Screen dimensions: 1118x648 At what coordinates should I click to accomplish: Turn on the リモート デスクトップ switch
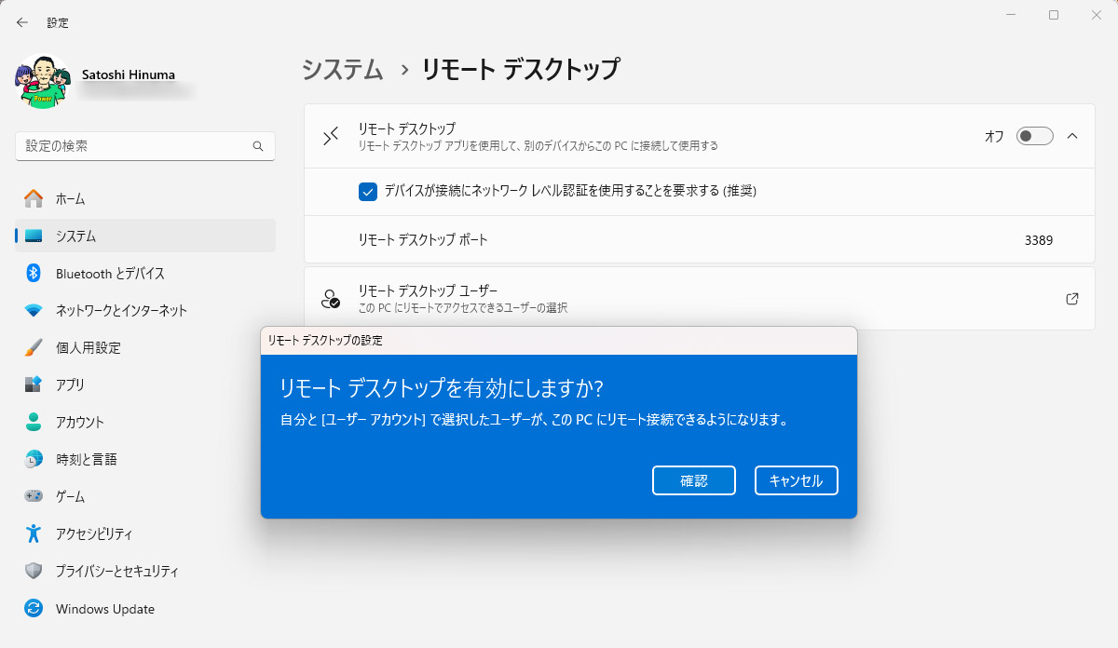click(1034, 135)
